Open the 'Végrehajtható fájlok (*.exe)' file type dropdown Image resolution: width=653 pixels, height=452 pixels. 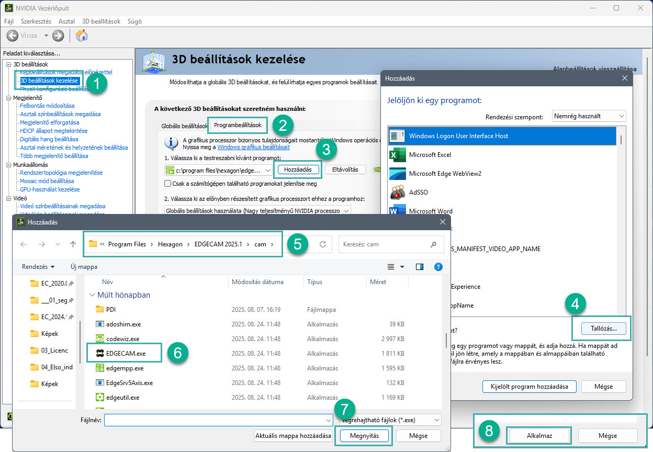pyautogui.click(x=390, y=420)
